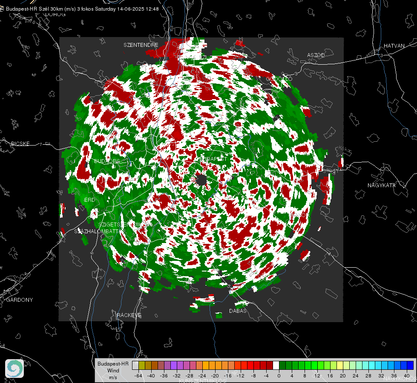Click the ASZOD town label
Viewport: 417px width, 383px height.
(316, 55)
